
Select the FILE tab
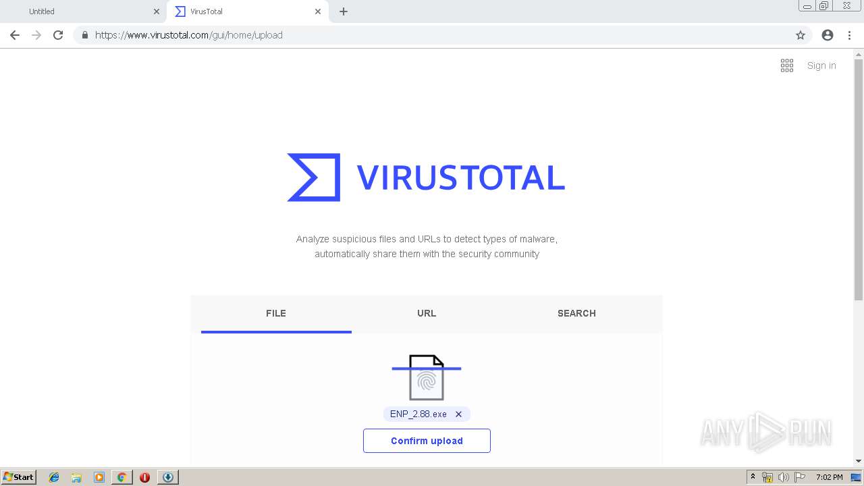click(276, 313)
